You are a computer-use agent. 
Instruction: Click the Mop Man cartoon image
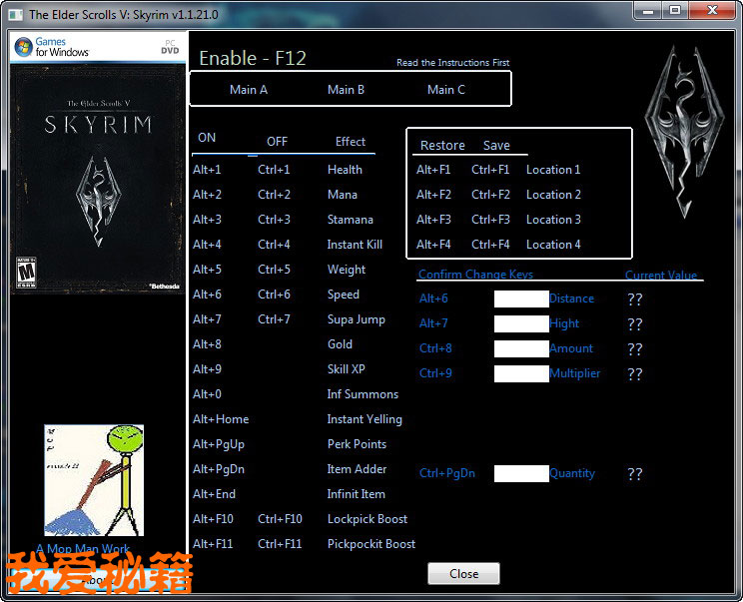(94, 480)
